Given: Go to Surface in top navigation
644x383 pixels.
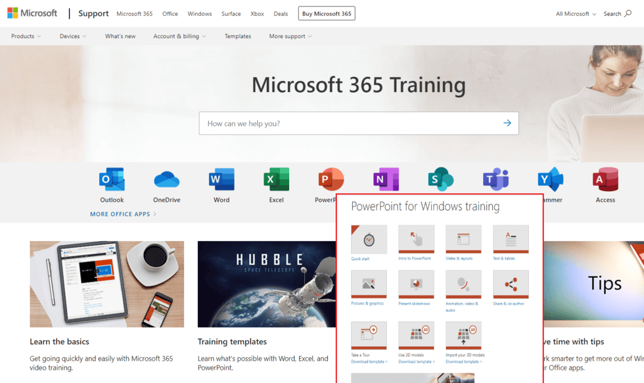Looking at the screenshot, I should tap(231, 14).
